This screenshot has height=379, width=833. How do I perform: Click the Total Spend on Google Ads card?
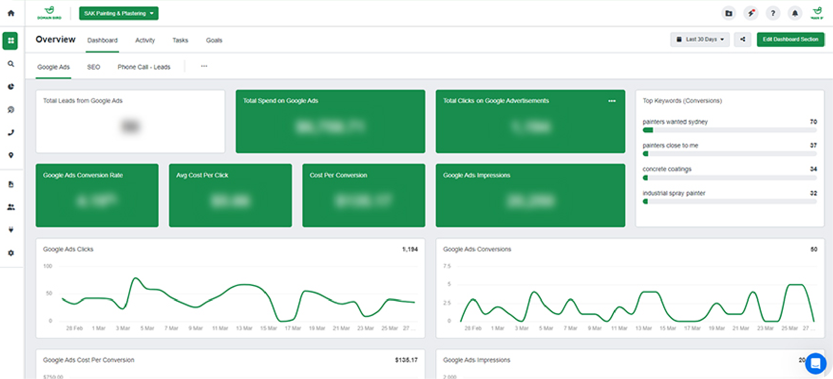coord(330,121)
